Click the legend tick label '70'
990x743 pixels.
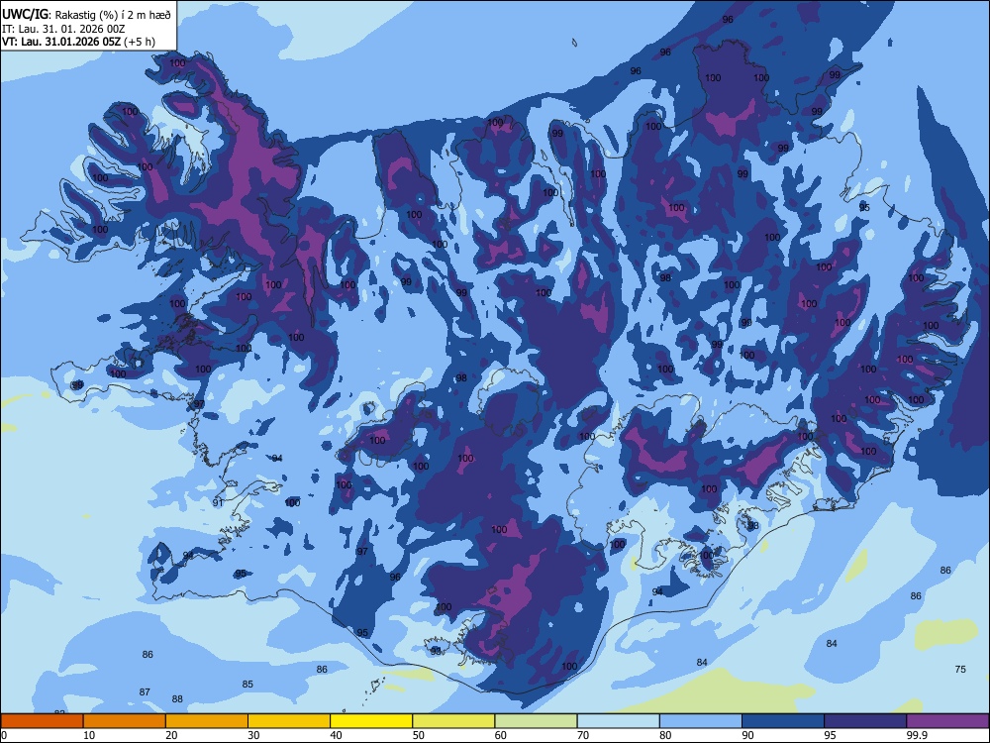[x=583, y=735]
